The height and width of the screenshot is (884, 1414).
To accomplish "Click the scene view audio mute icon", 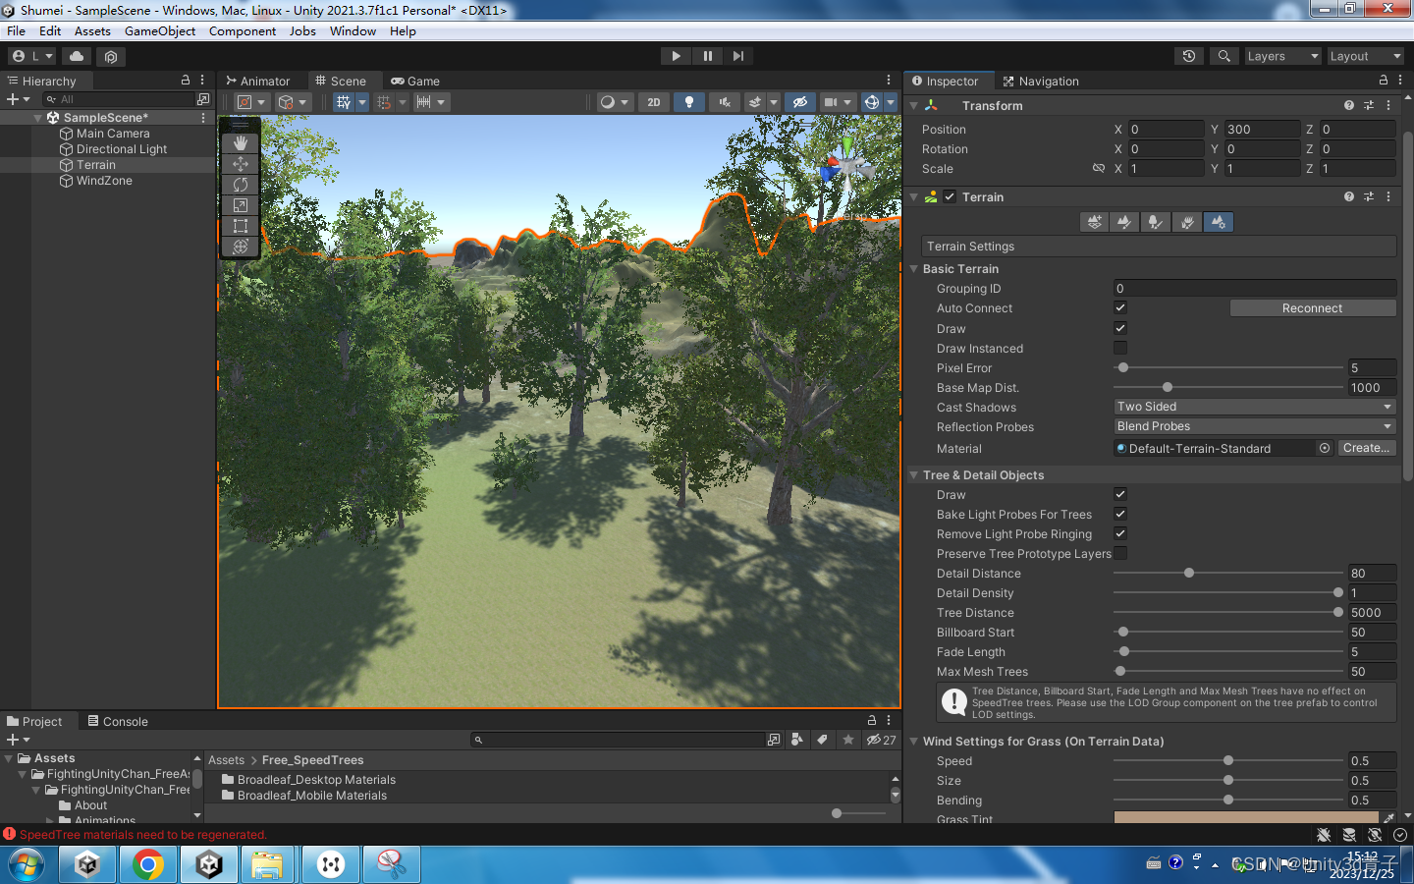I will 724,101.
